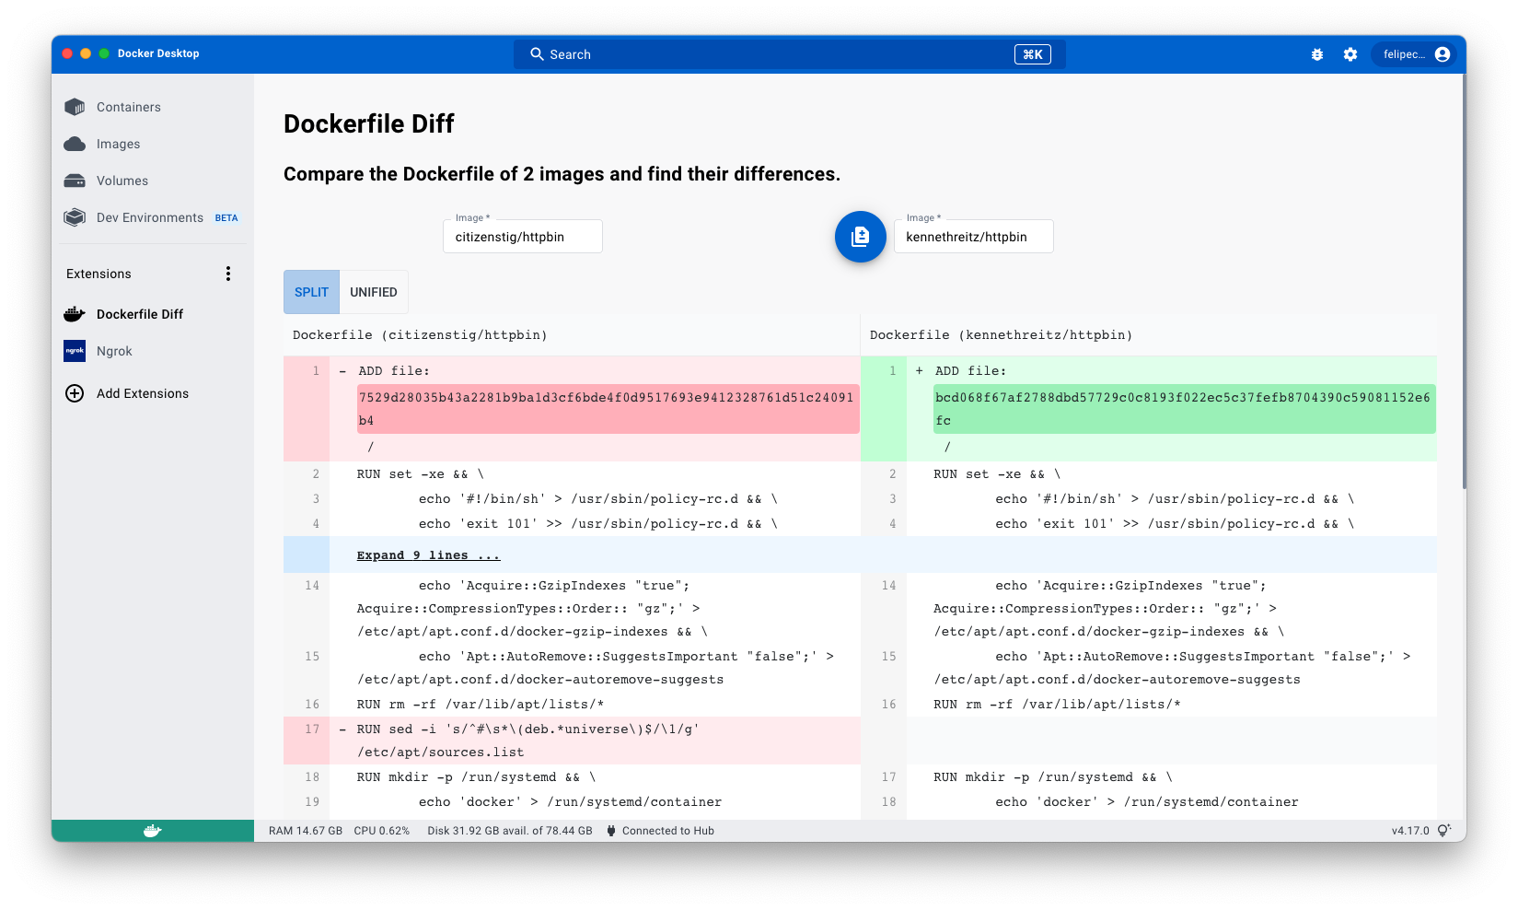1518x910 pixels.
Task: Click the green highlighted hash bcd068f67af...
Action: (1184, 409)
